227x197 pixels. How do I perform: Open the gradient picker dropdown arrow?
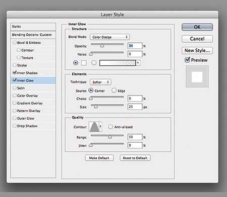138,63
